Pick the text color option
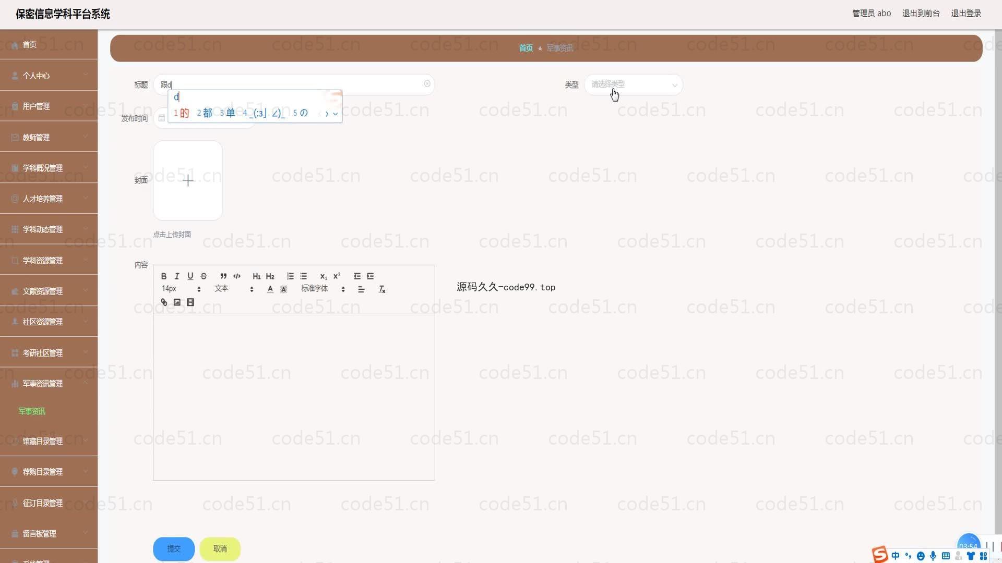Screen dimensions: 1002x563 coord(270,289)
